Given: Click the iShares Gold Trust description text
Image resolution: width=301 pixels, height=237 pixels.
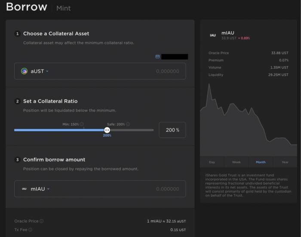Looking at the screenshot, I should tap(248, 185).
